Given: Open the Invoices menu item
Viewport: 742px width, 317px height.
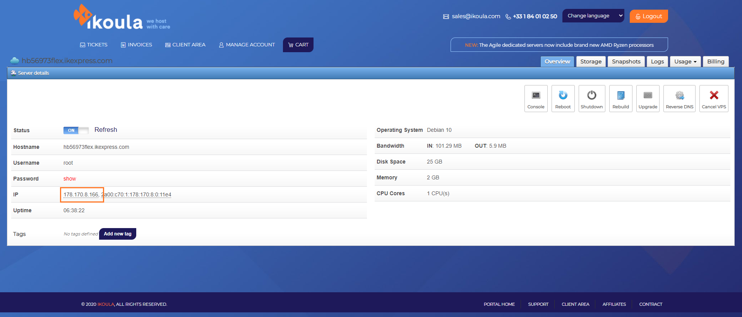Looking at the screenshot, I should [x=136, y=45].
